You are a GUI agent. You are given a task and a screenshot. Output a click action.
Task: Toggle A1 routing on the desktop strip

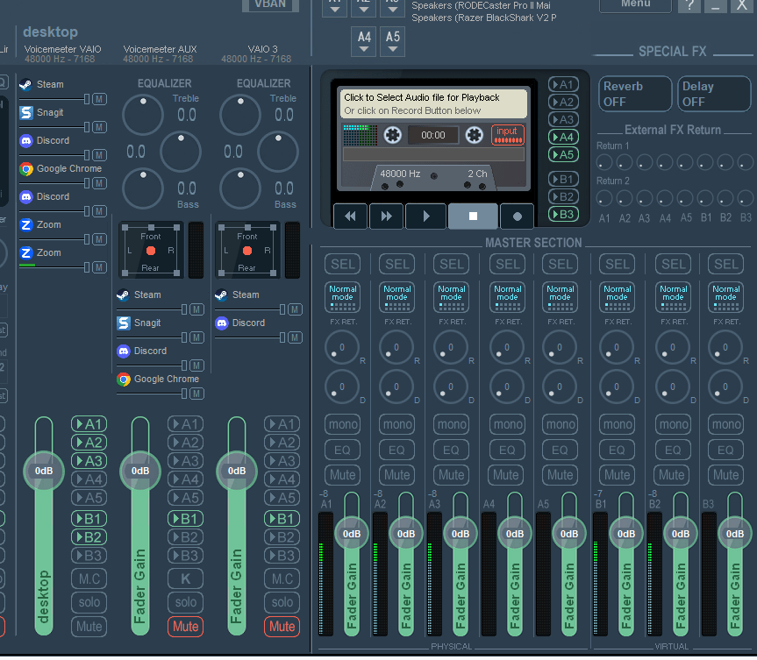[x=89, y=424]
